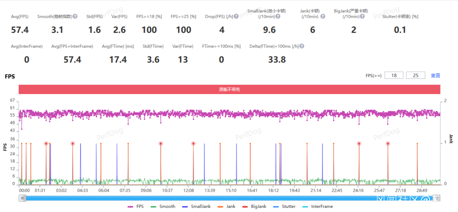
Task: Click the FPS threshold field showing 25
Action: coord(416,75)
